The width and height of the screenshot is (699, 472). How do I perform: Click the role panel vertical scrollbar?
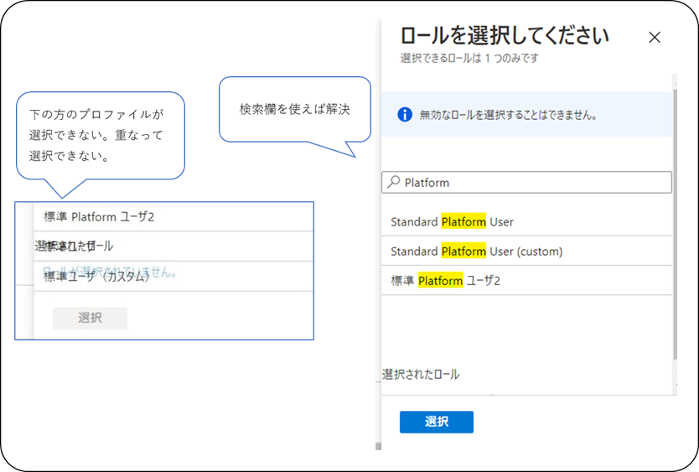click(x=675, y=223)
